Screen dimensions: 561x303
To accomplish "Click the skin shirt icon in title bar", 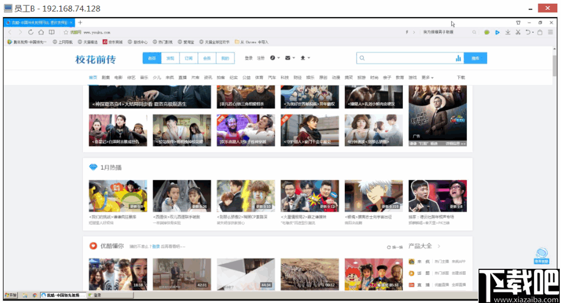I will 518,23.
